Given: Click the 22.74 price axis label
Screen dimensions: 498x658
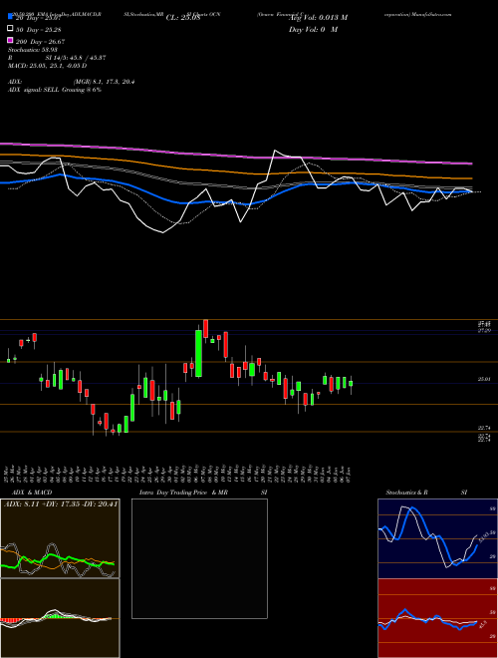Looking at the screenshot, I should (x=484, y=428).
